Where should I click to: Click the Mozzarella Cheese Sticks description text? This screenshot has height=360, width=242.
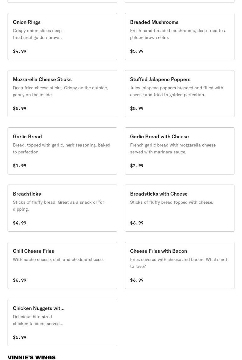(x=60, y=91)
